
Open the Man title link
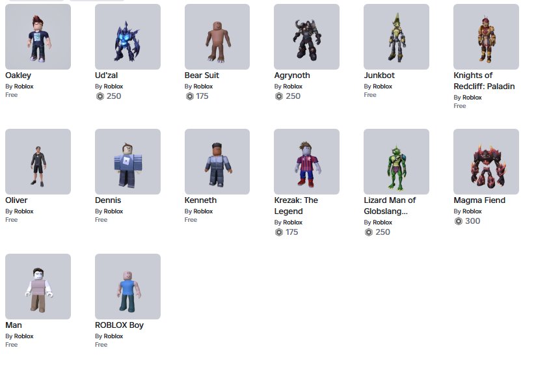[14, 325]
